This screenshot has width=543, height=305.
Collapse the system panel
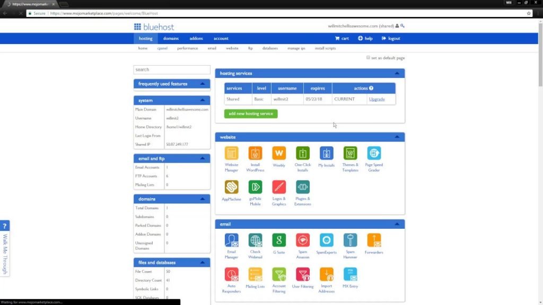coord(203,100)
